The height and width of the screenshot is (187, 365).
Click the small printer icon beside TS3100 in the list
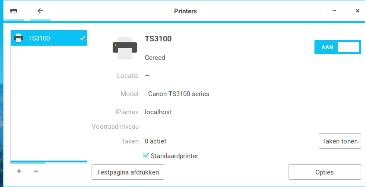(19, 38)
